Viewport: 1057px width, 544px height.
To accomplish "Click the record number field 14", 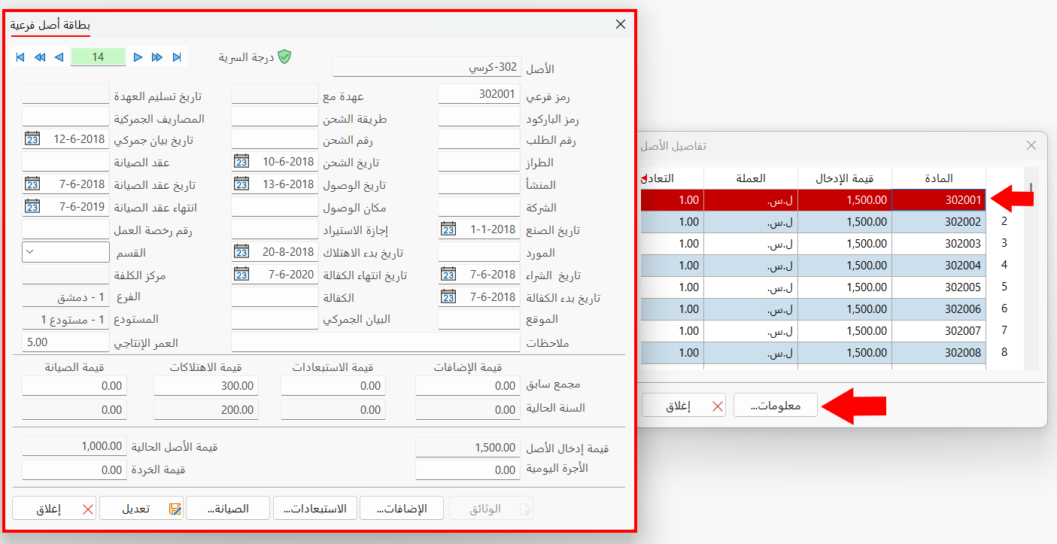I will (x=98, y=57).
